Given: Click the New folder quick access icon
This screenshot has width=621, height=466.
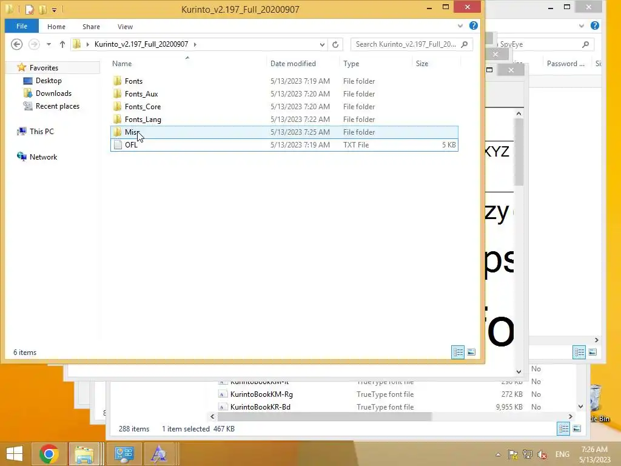Looking at the screenshot, I should pyautogui.click(x=42, y=9).
